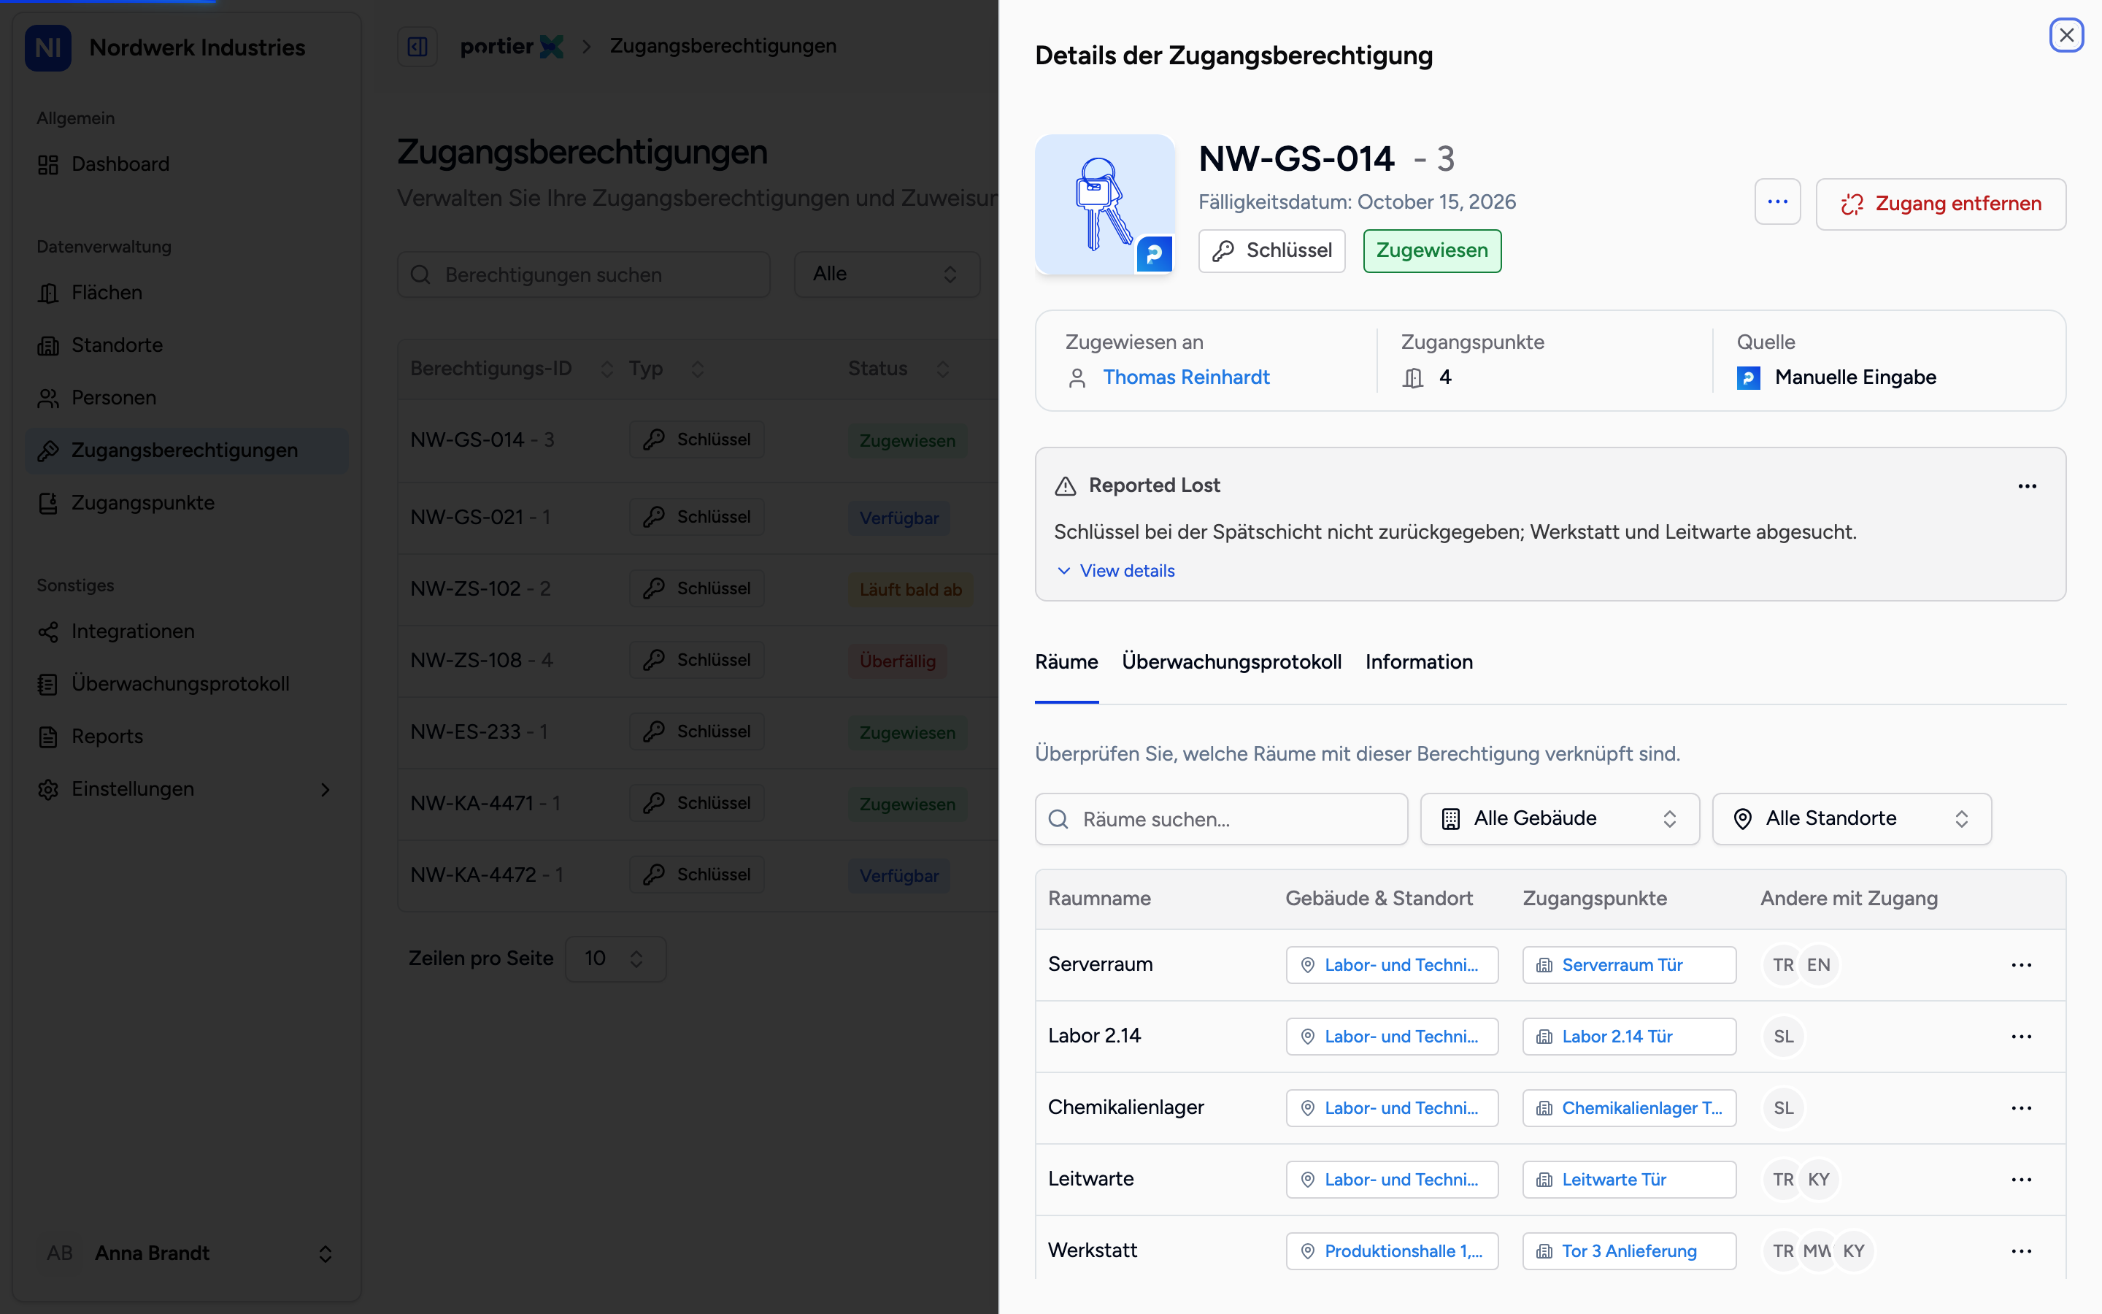Screen dimensions: 2102x1314
Task: Open the Leitwarte row actions menu
Action: coord(2021,1179)
